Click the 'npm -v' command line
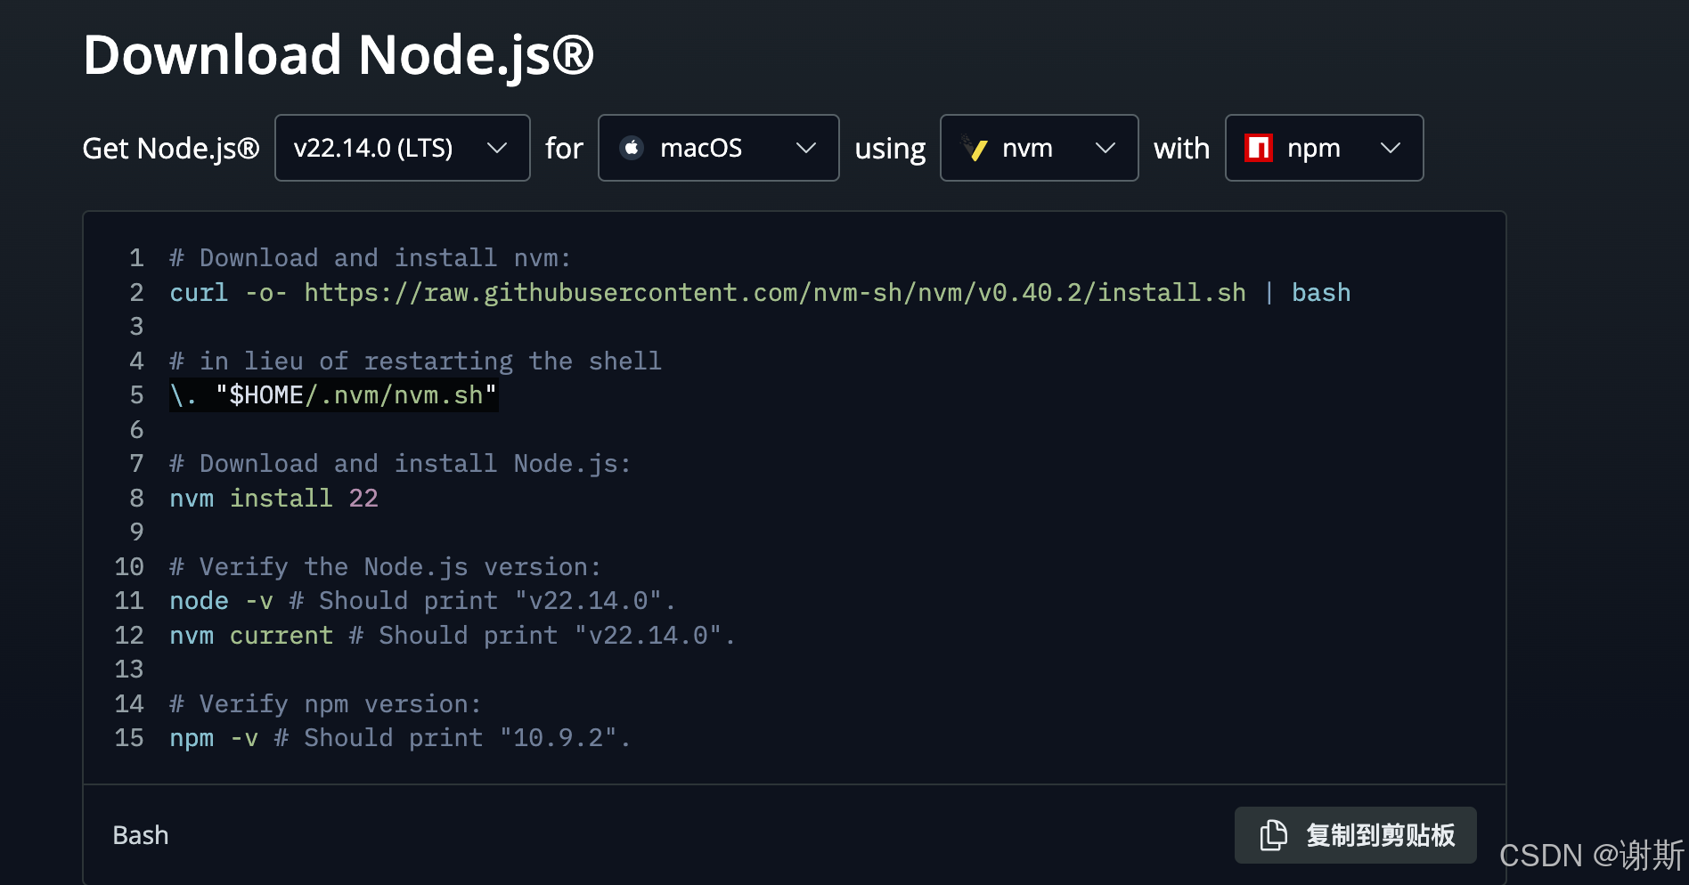 (214, 738)
